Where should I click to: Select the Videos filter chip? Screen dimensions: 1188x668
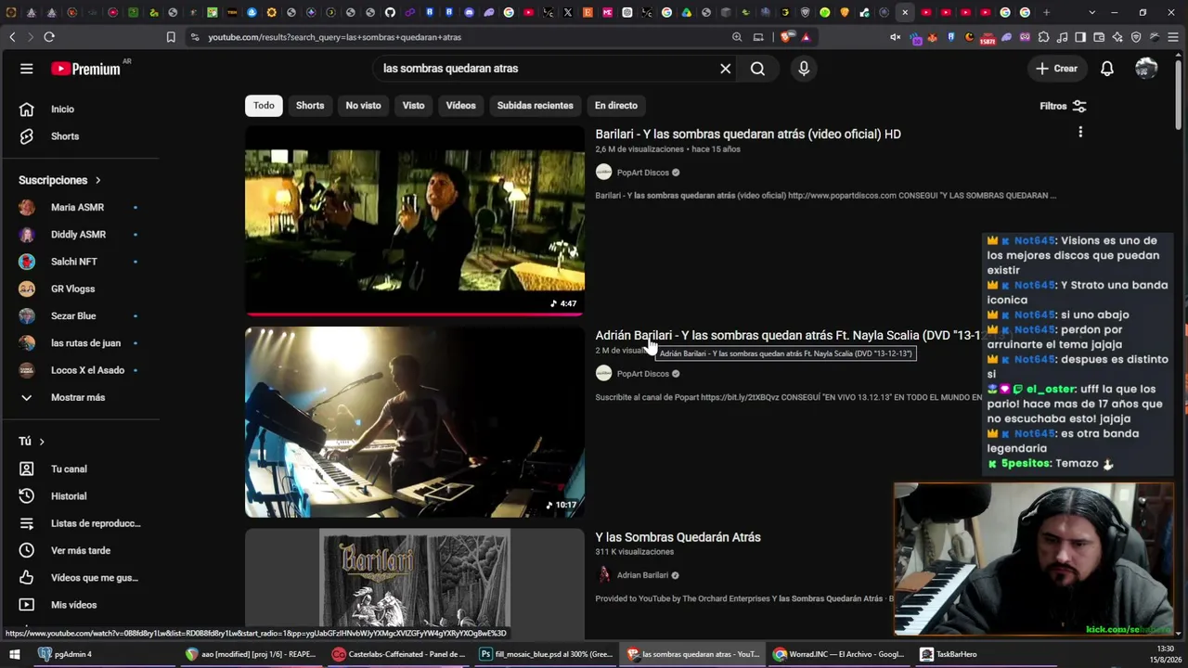click(460, 106)
